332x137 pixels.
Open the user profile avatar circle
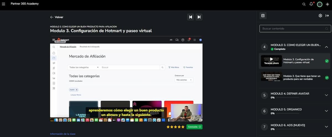(320, 4)
